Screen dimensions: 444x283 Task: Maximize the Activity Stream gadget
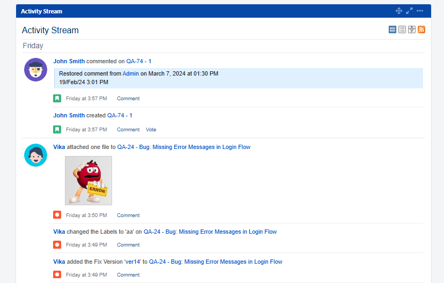tap(409, 11)
